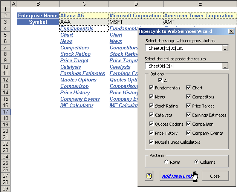Focus the paste results cell field
237x192 pixels.
183,66
